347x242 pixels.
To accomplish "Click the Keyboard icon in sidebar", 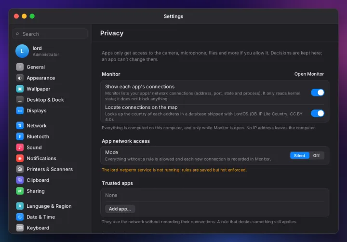I will click(x=20, y=228).
